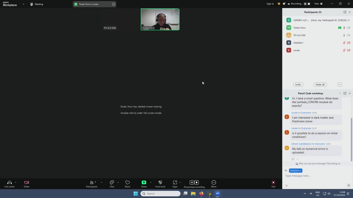The image size is (353, 198).
Task: Toggle TH 4/3-006's microphone
Action: (344, 35)
